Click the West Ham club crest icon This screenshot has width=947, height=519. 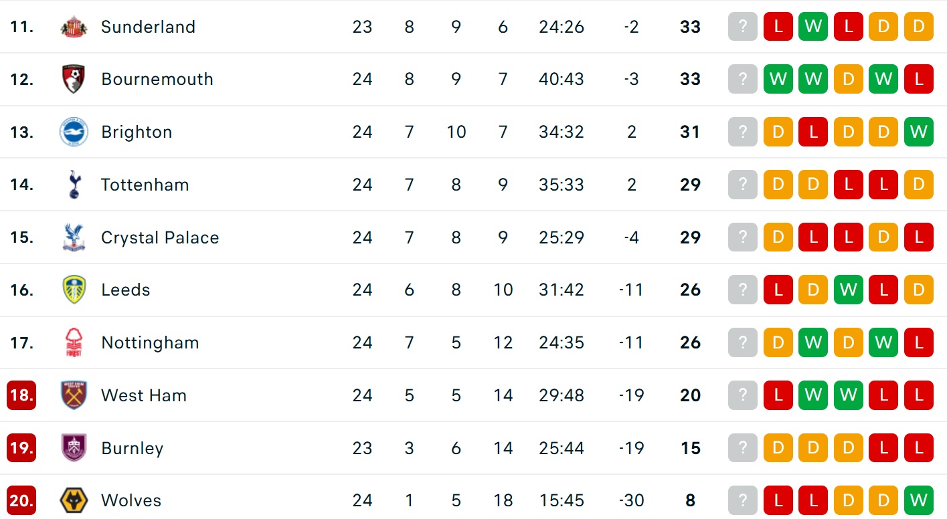tap(74, 395)
